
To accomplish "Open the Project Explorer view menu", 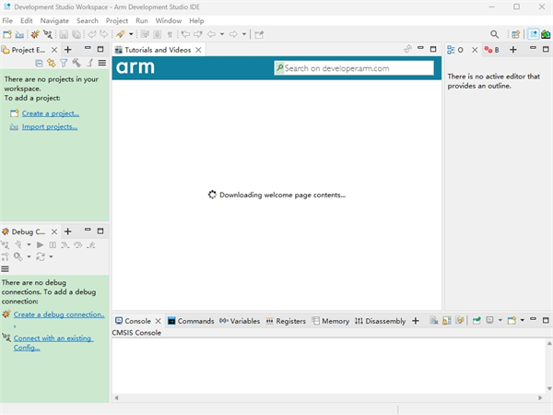I will (102, 63).
